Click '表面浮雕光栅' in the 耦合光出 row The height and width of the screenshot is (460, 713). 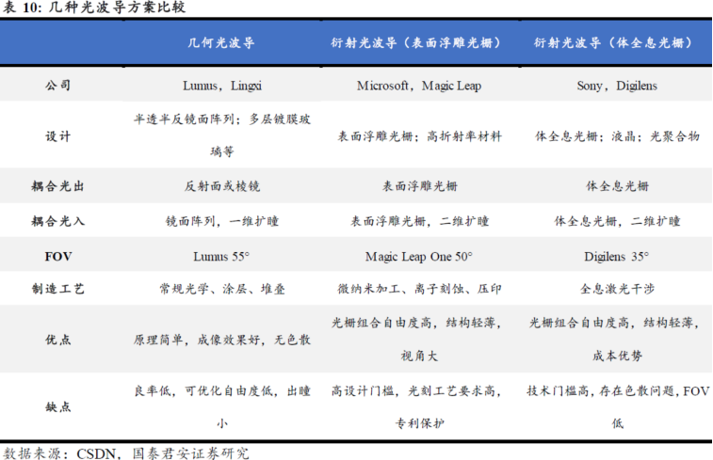point(419,186)
